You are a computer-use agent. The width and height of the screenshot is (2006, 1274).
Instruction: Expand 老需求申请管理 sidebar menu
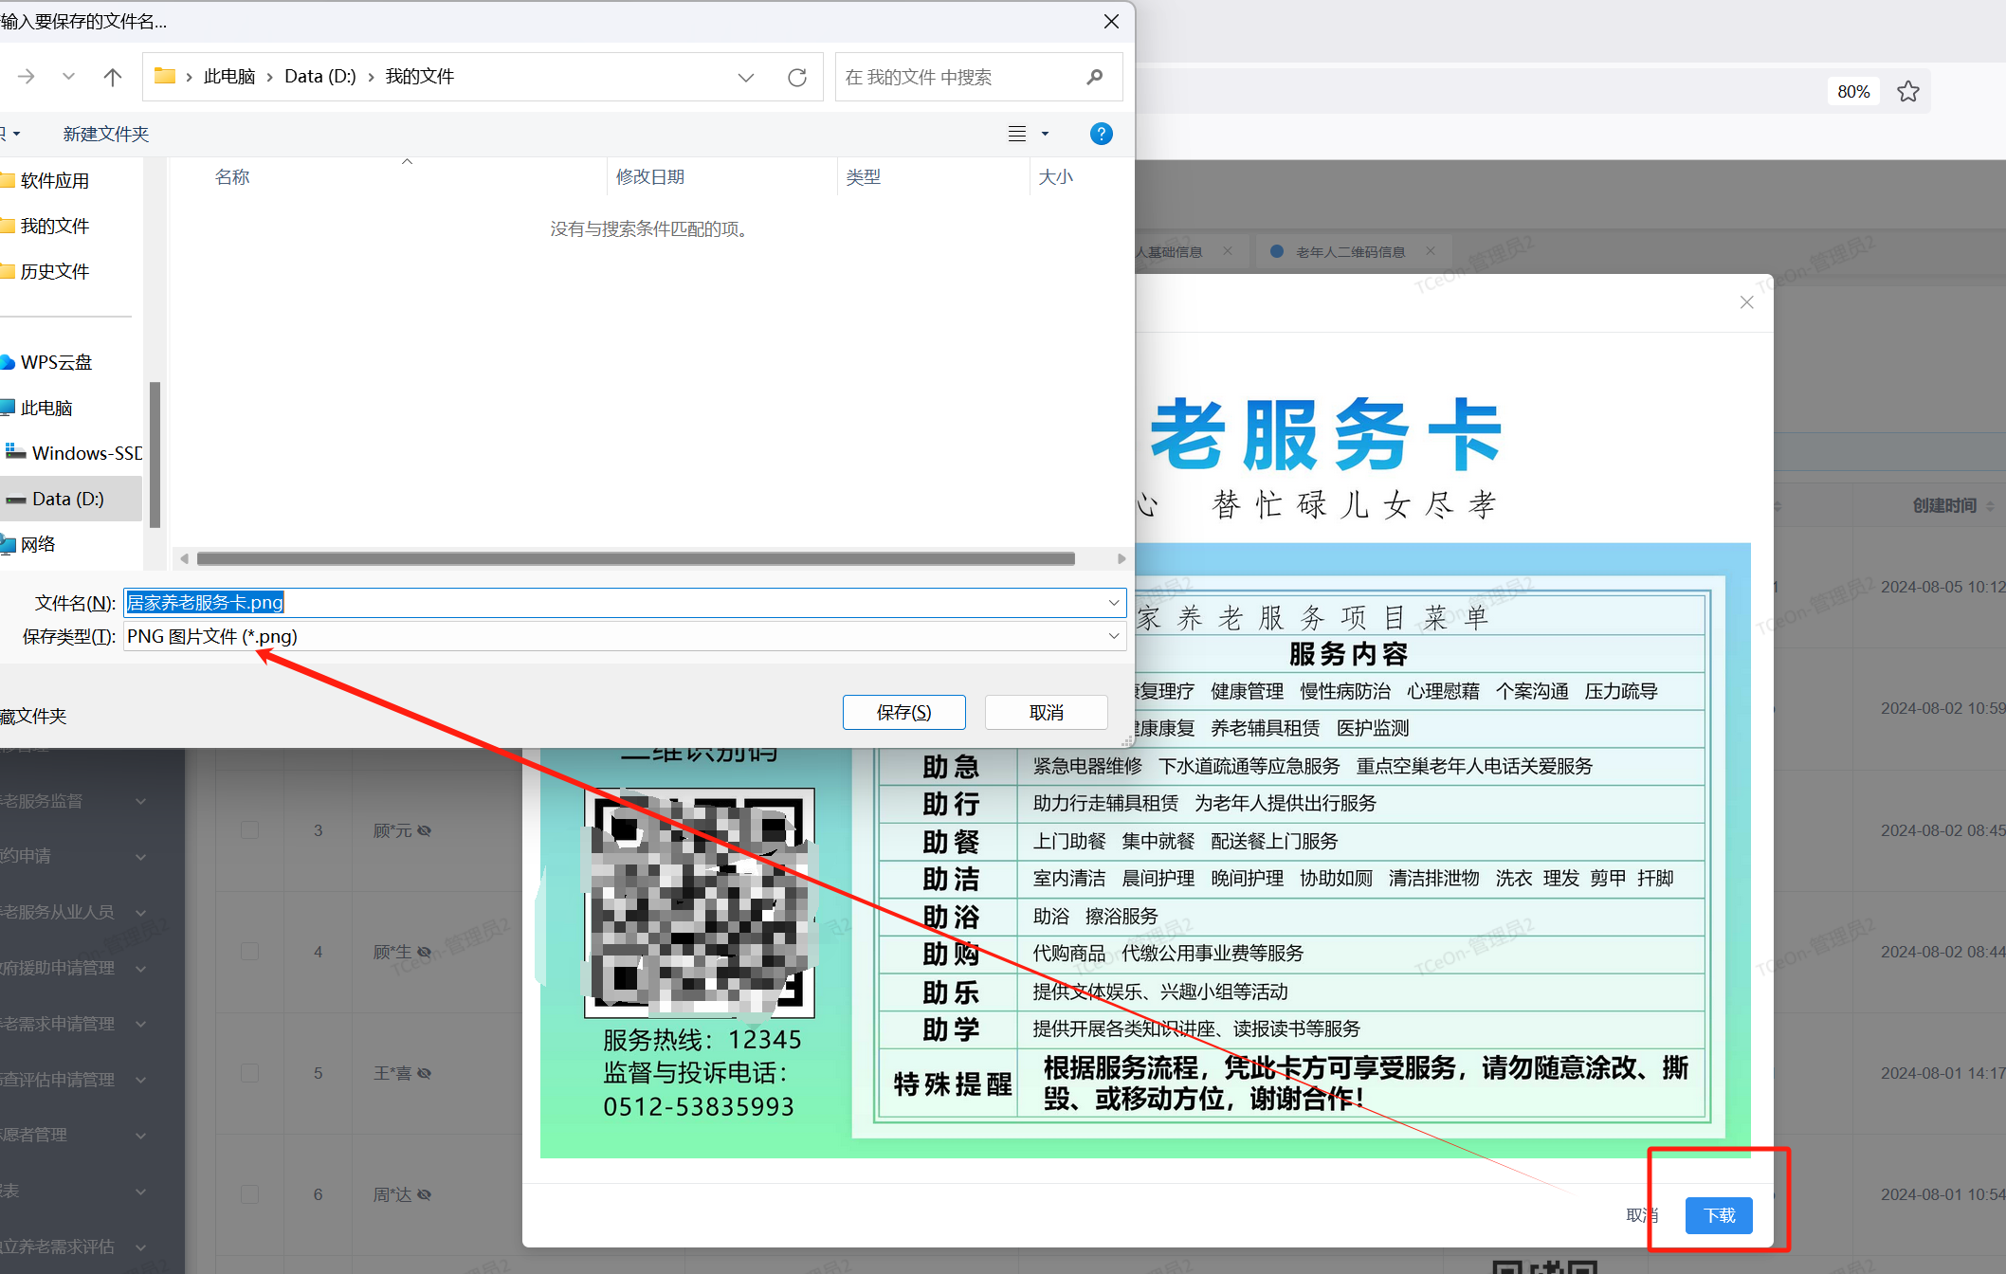pyautogui.click(x=76, y=1025)
